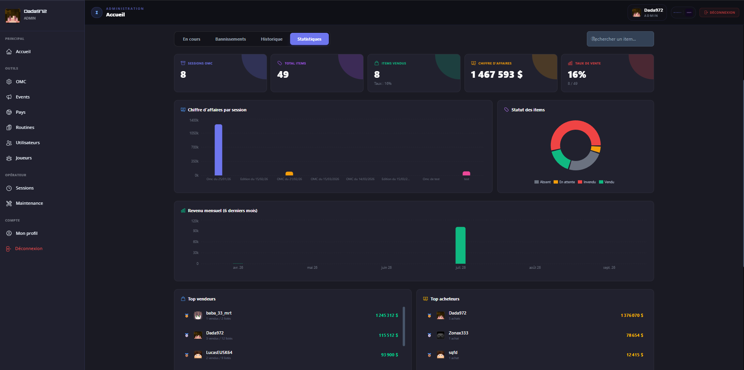The height and width of the screenshot is (370, 744).
Task: Click the Routines clipboard icon
Action: click(9, 127)
